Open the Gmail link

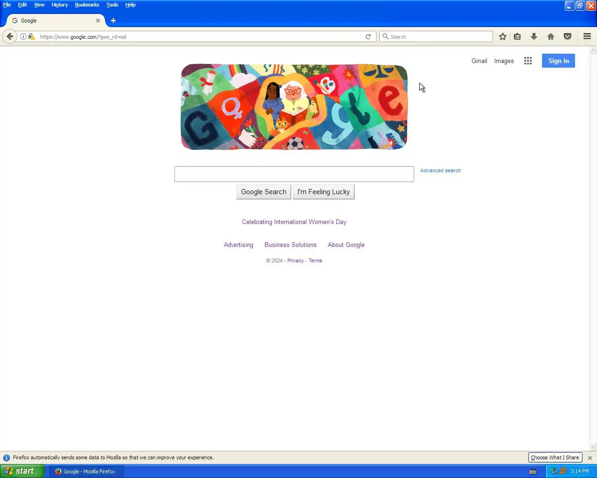tap(479, 61)
